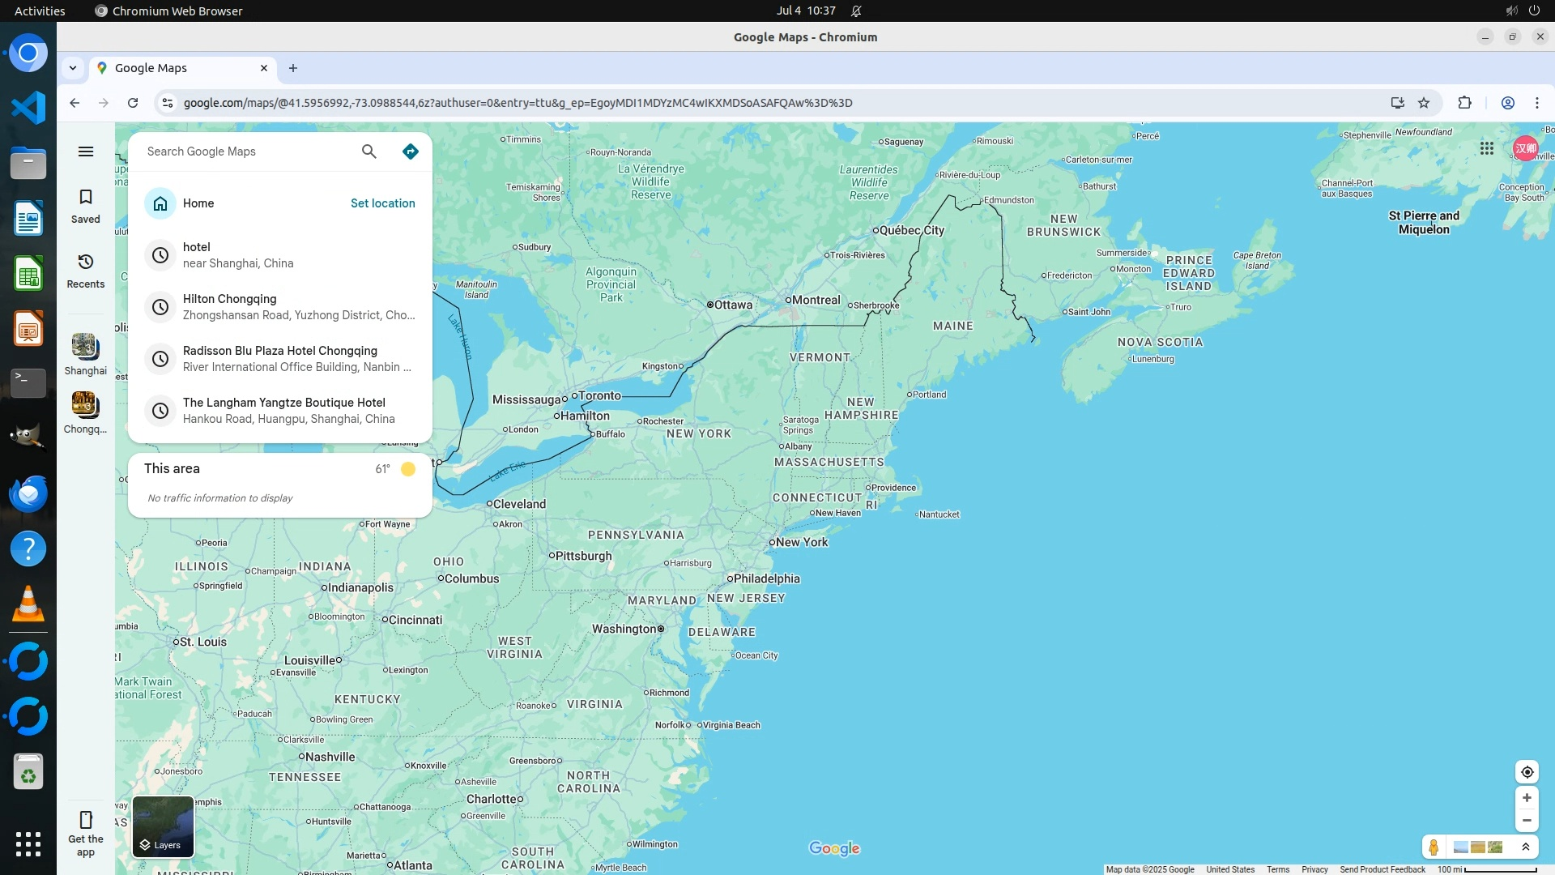Bookmark this page with star icon
Viewport: 1555px width, 875px height.
[1424, 103]
